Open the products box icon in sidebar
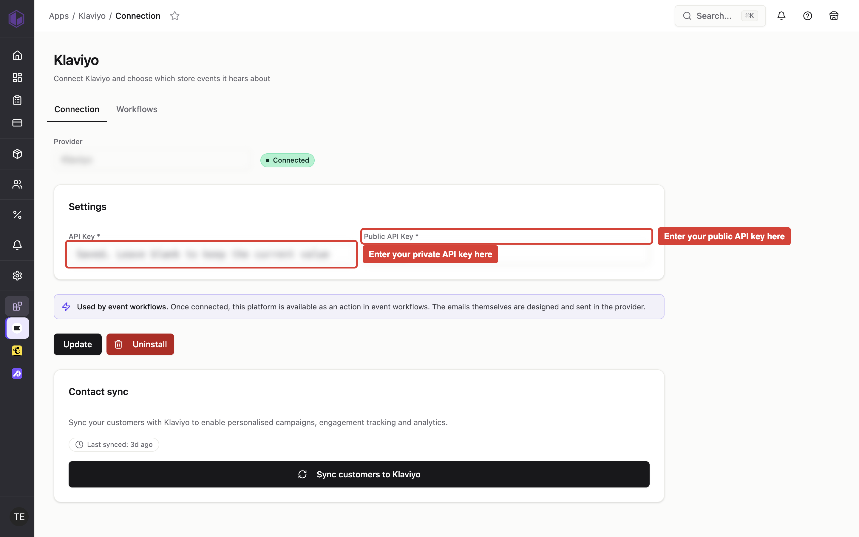Screen dimensions: 859x537 click(x=17, y=154)
